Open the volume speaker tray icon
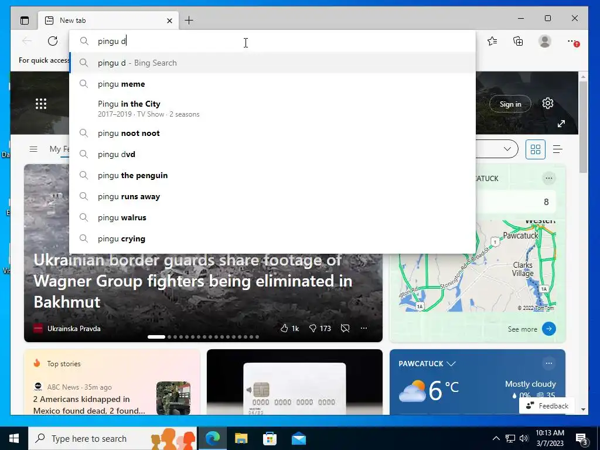 coord(524,438)
